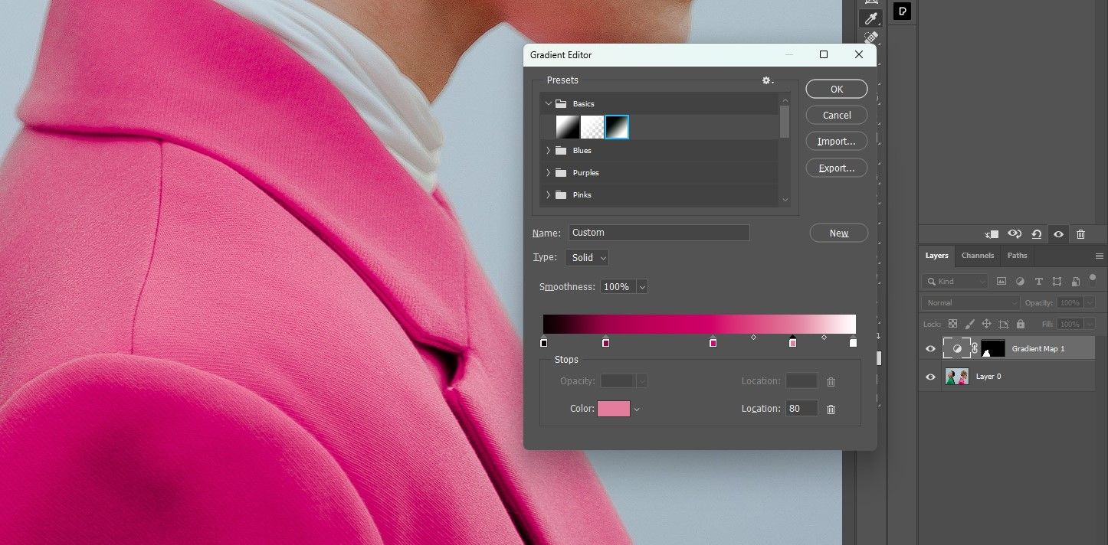Screen dimensions: 1108x545
Task: Lock image pixels brush icon
Action: [x=969, y=324]
